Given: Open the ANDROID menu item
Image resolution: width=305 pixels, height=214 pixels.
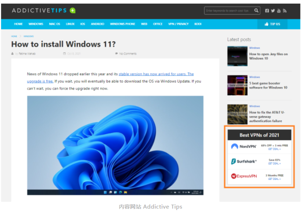Looking at the screenshot, I should [x=98, y=24].
